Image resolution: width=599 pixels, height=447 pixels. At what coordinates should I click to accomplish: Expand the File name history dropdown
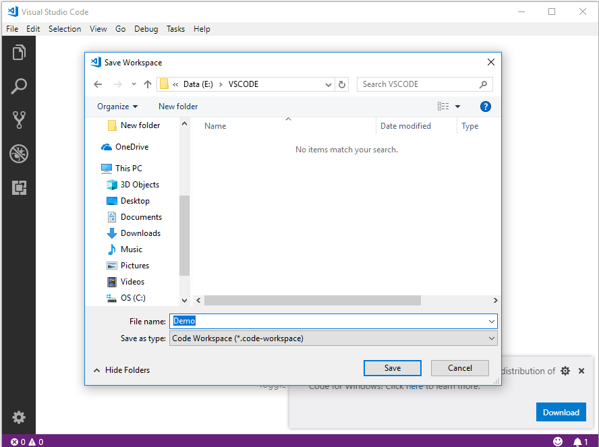492,322
